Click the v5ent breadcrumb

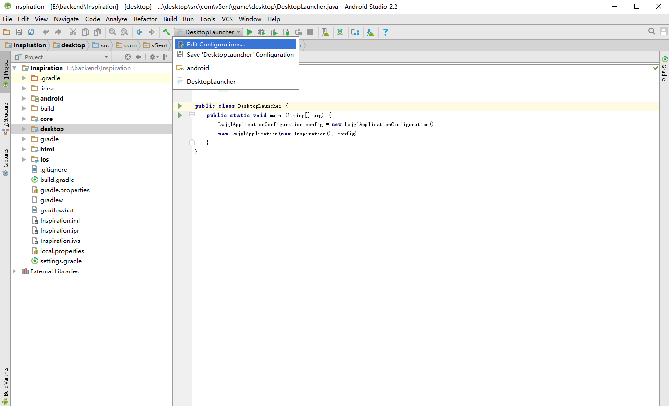155,45
